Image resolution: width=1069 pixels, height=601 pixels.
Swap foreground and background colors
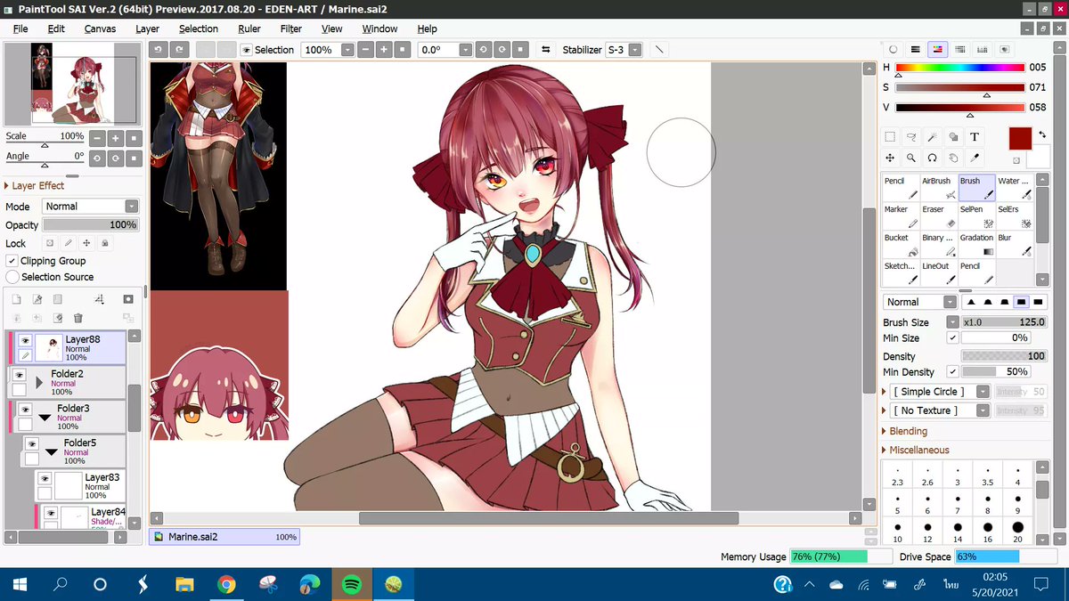(x=1041, y=134)
